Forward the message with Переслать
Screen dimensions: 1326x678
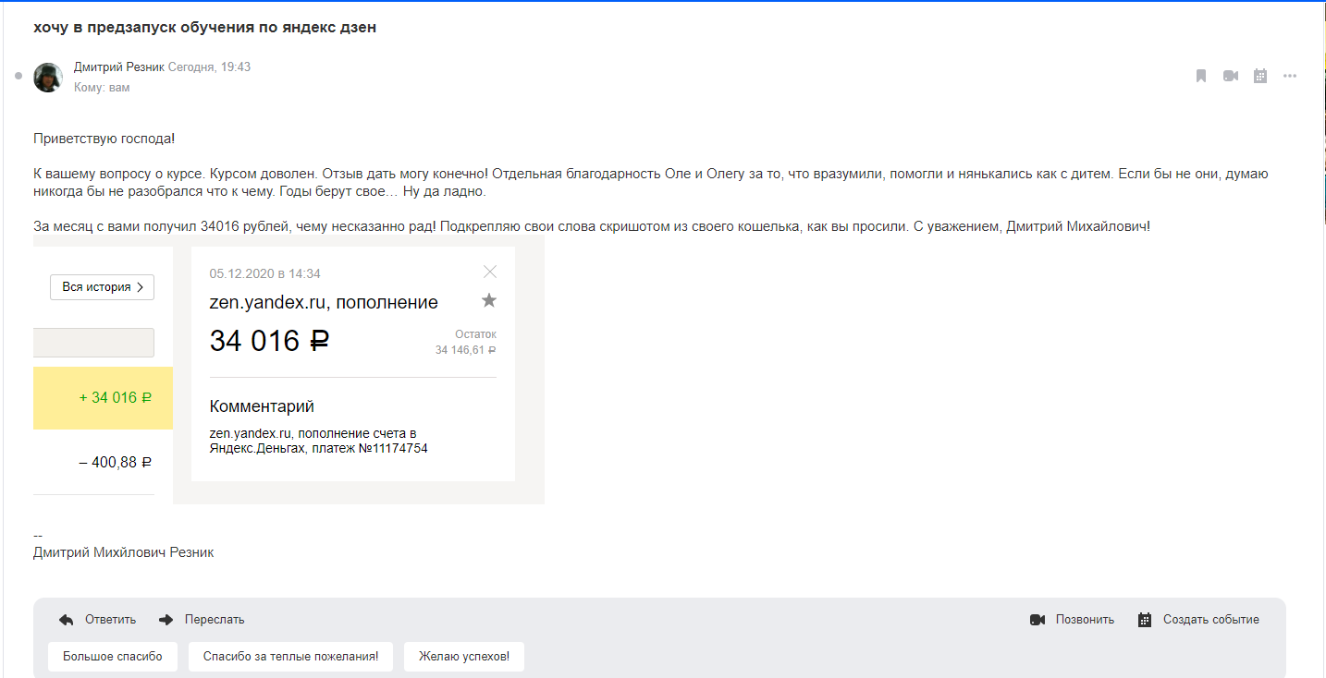pos(202,620)
